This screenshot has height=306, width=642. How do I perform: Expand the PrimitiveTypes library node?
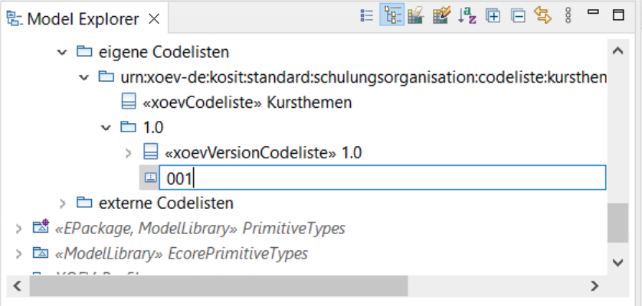point(18,228)
